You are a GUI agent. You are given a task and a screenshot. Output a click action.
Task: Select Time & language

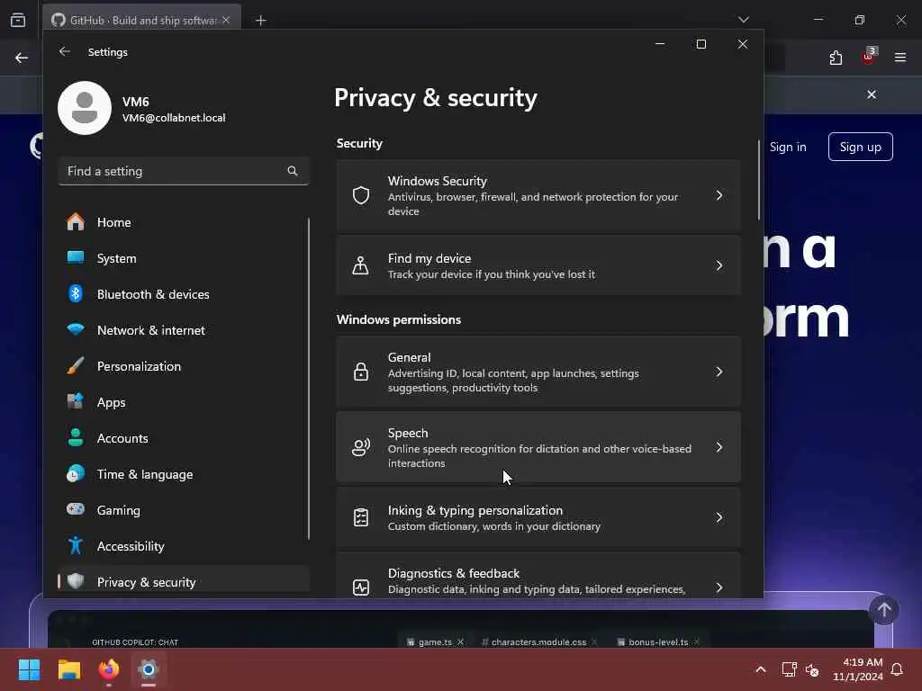(x=184, y=474)
